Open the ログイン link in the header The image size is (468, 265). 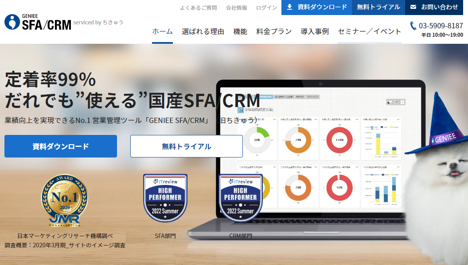click(266, 8)
